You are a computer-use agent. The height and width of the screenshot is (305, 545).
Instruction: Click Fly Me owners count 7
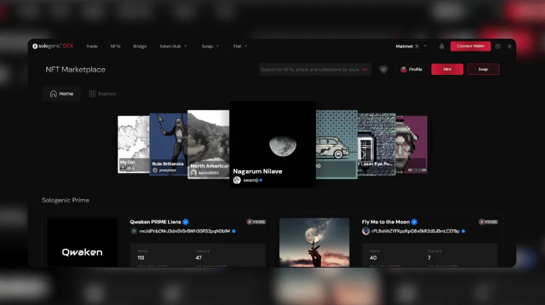[429, 258]
